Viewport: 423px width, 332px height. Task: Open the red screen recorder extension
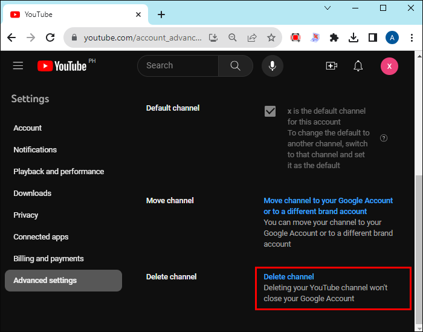click(x=295, y=37)
